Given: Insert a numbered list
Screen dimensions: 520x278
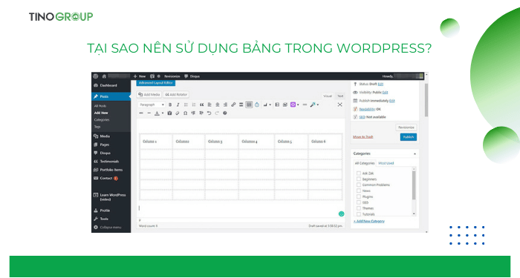Looking at the screenshot, I should [x=194, y=105].
